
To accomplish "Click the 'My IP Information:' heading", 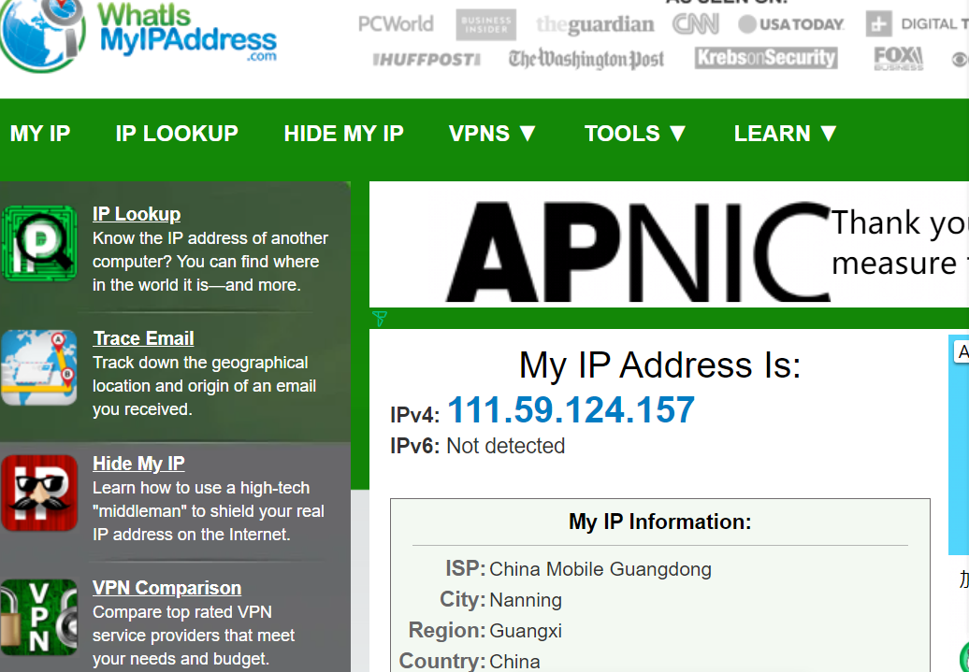I will coord(660,522).
